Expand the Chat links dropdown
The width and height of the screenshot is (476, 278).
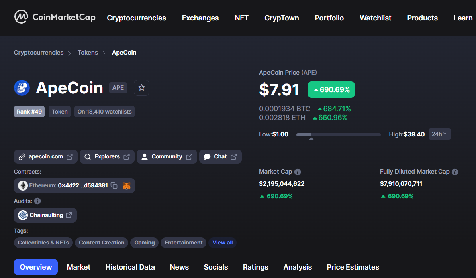220,156
